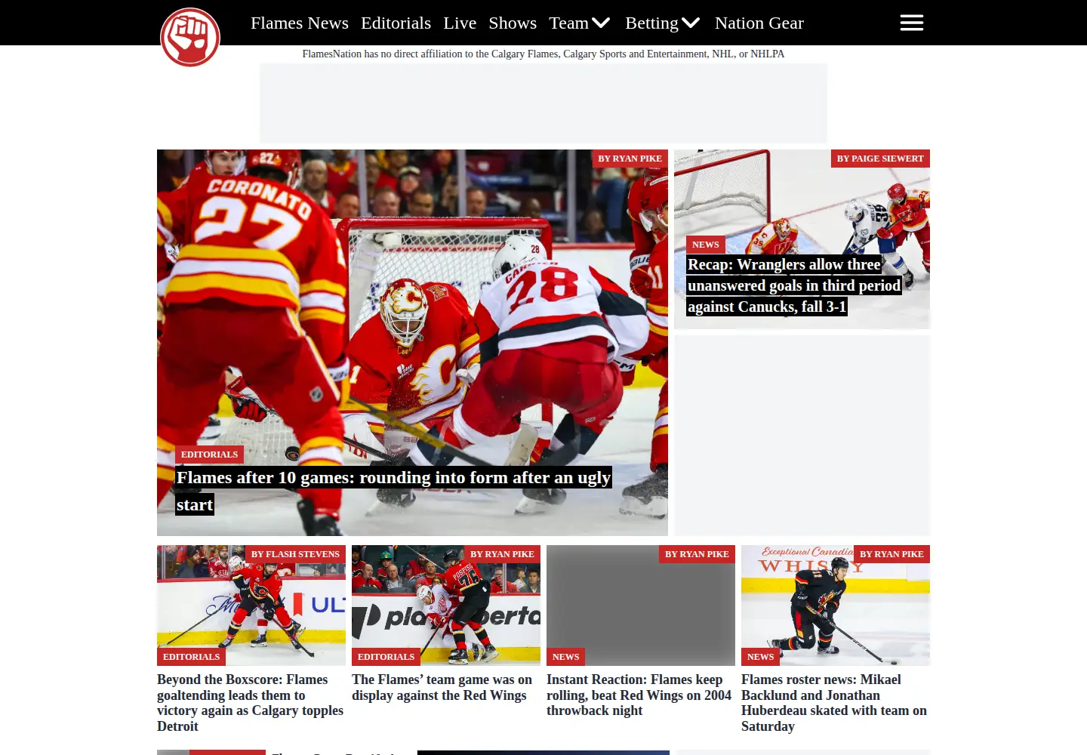Click NEWS tag on the roster news card

pos(761,657)
